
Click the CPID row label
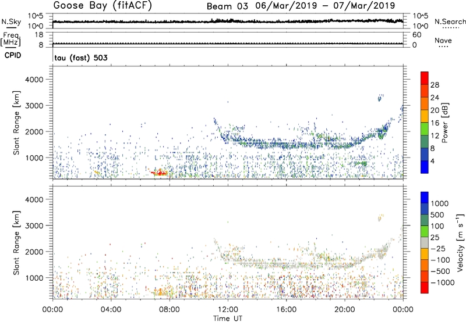13,55
